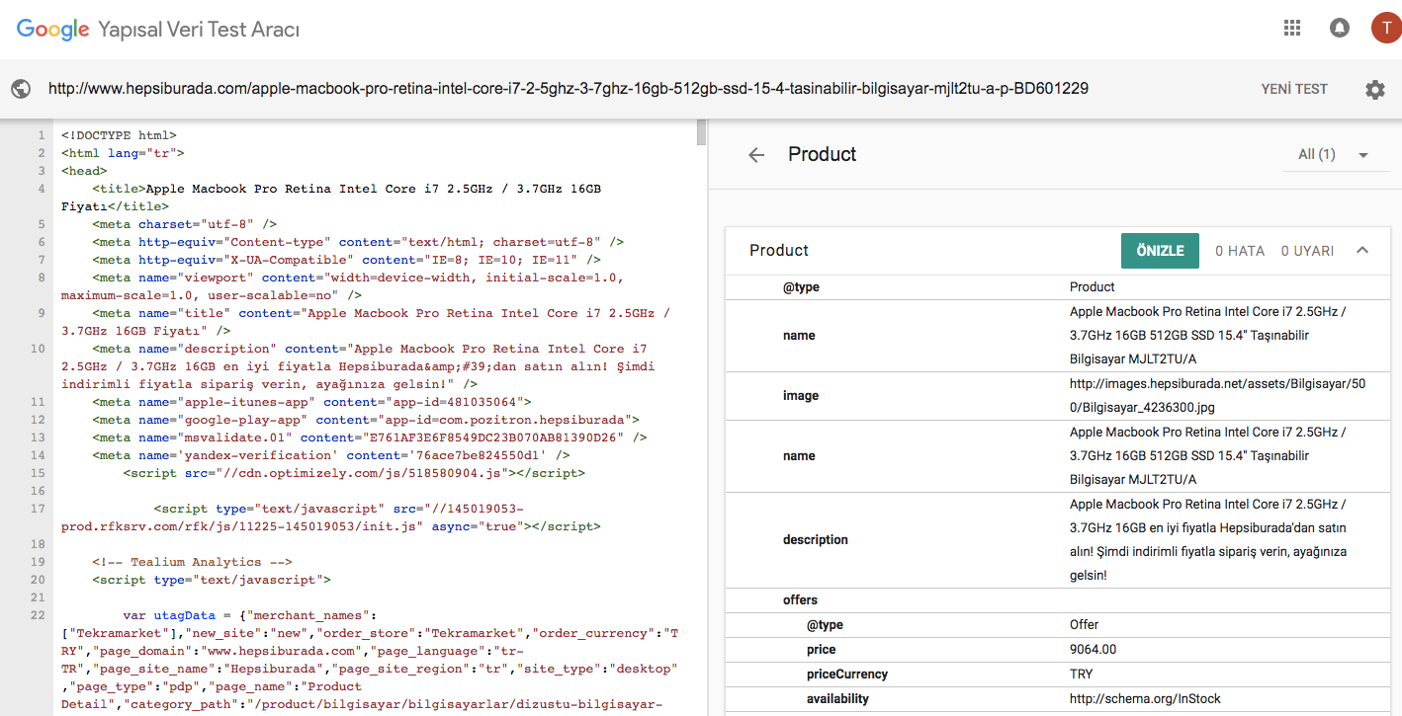
Task: Click the schema.org/InStock value
Action: pos(1145,699)
